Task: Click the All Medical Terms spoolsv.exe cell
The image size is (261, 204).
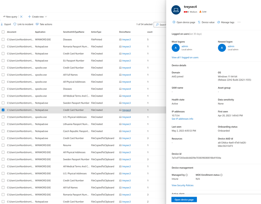Action: 76,96
